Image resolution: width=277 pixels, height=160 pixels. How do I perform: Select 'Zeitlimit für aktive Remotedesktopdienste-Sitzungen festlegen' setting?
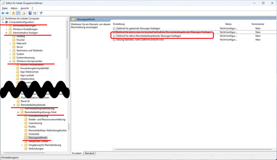tap(149, 36)
